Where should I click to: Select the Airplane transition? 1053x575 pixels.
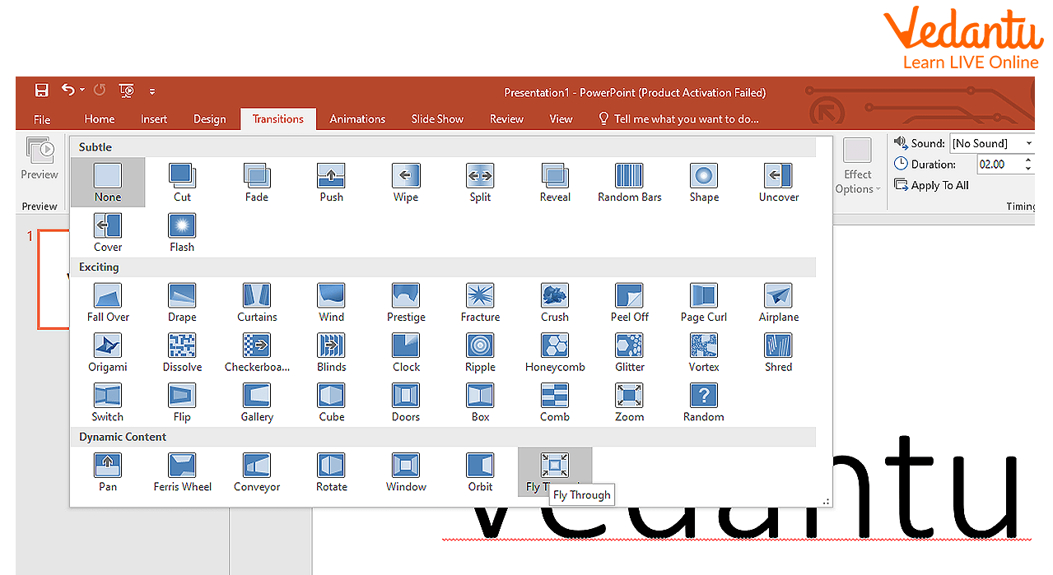coord(778,303)
